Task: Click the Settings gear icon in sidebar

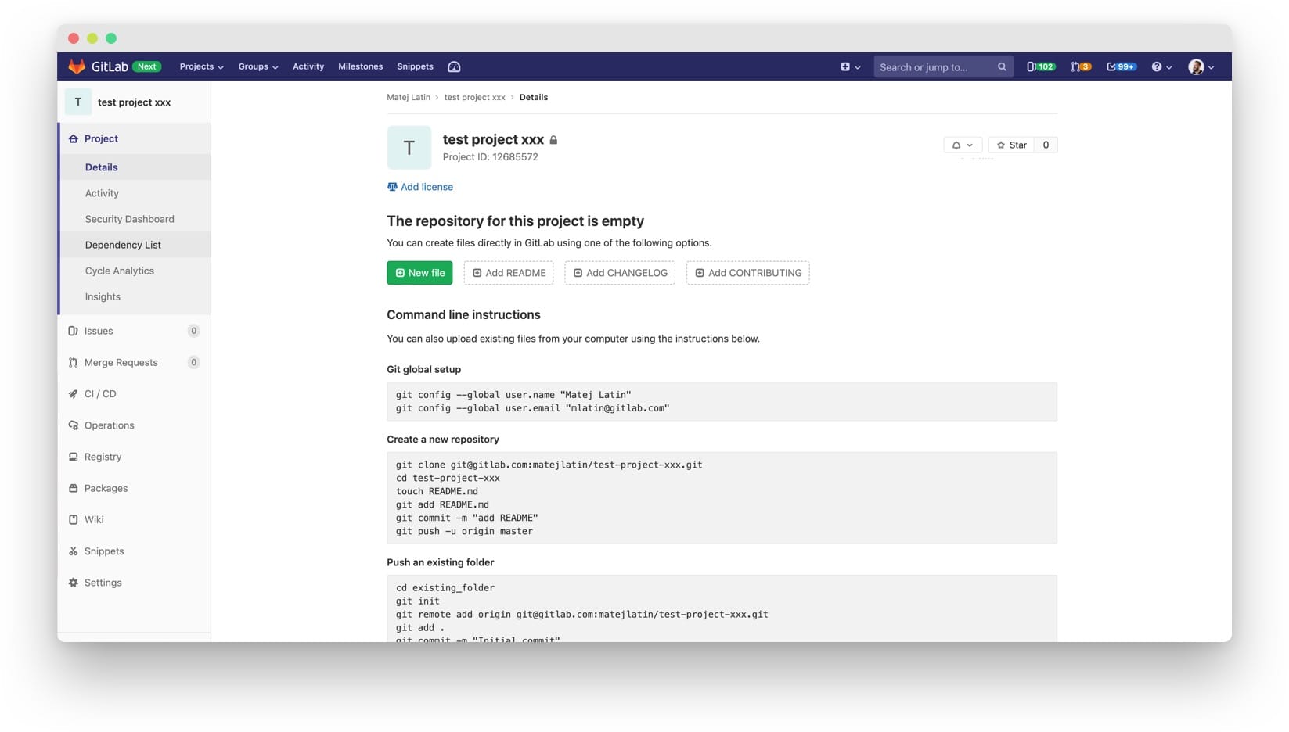Action: [x=73, y=583]
